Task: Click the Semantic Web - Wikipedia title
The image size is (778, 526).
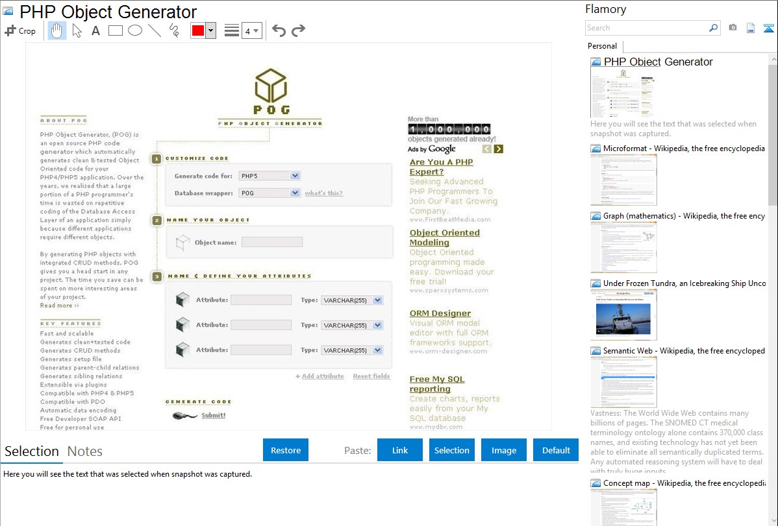Action: [x=684, y=350]
